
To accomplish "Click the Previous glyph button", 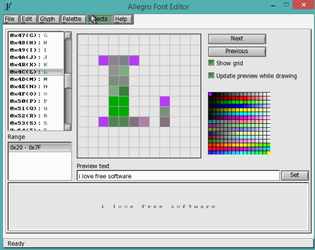I will point(237,51).
